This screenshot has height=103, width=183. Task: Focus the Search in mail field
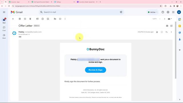(x=81, y=12)
